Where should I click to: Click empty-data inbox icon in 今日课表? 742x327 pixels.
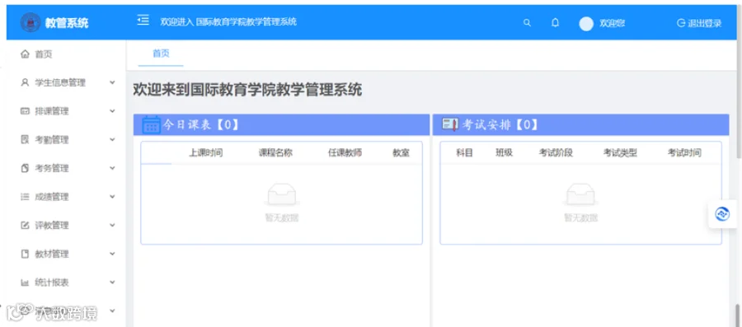coord(282,194)
